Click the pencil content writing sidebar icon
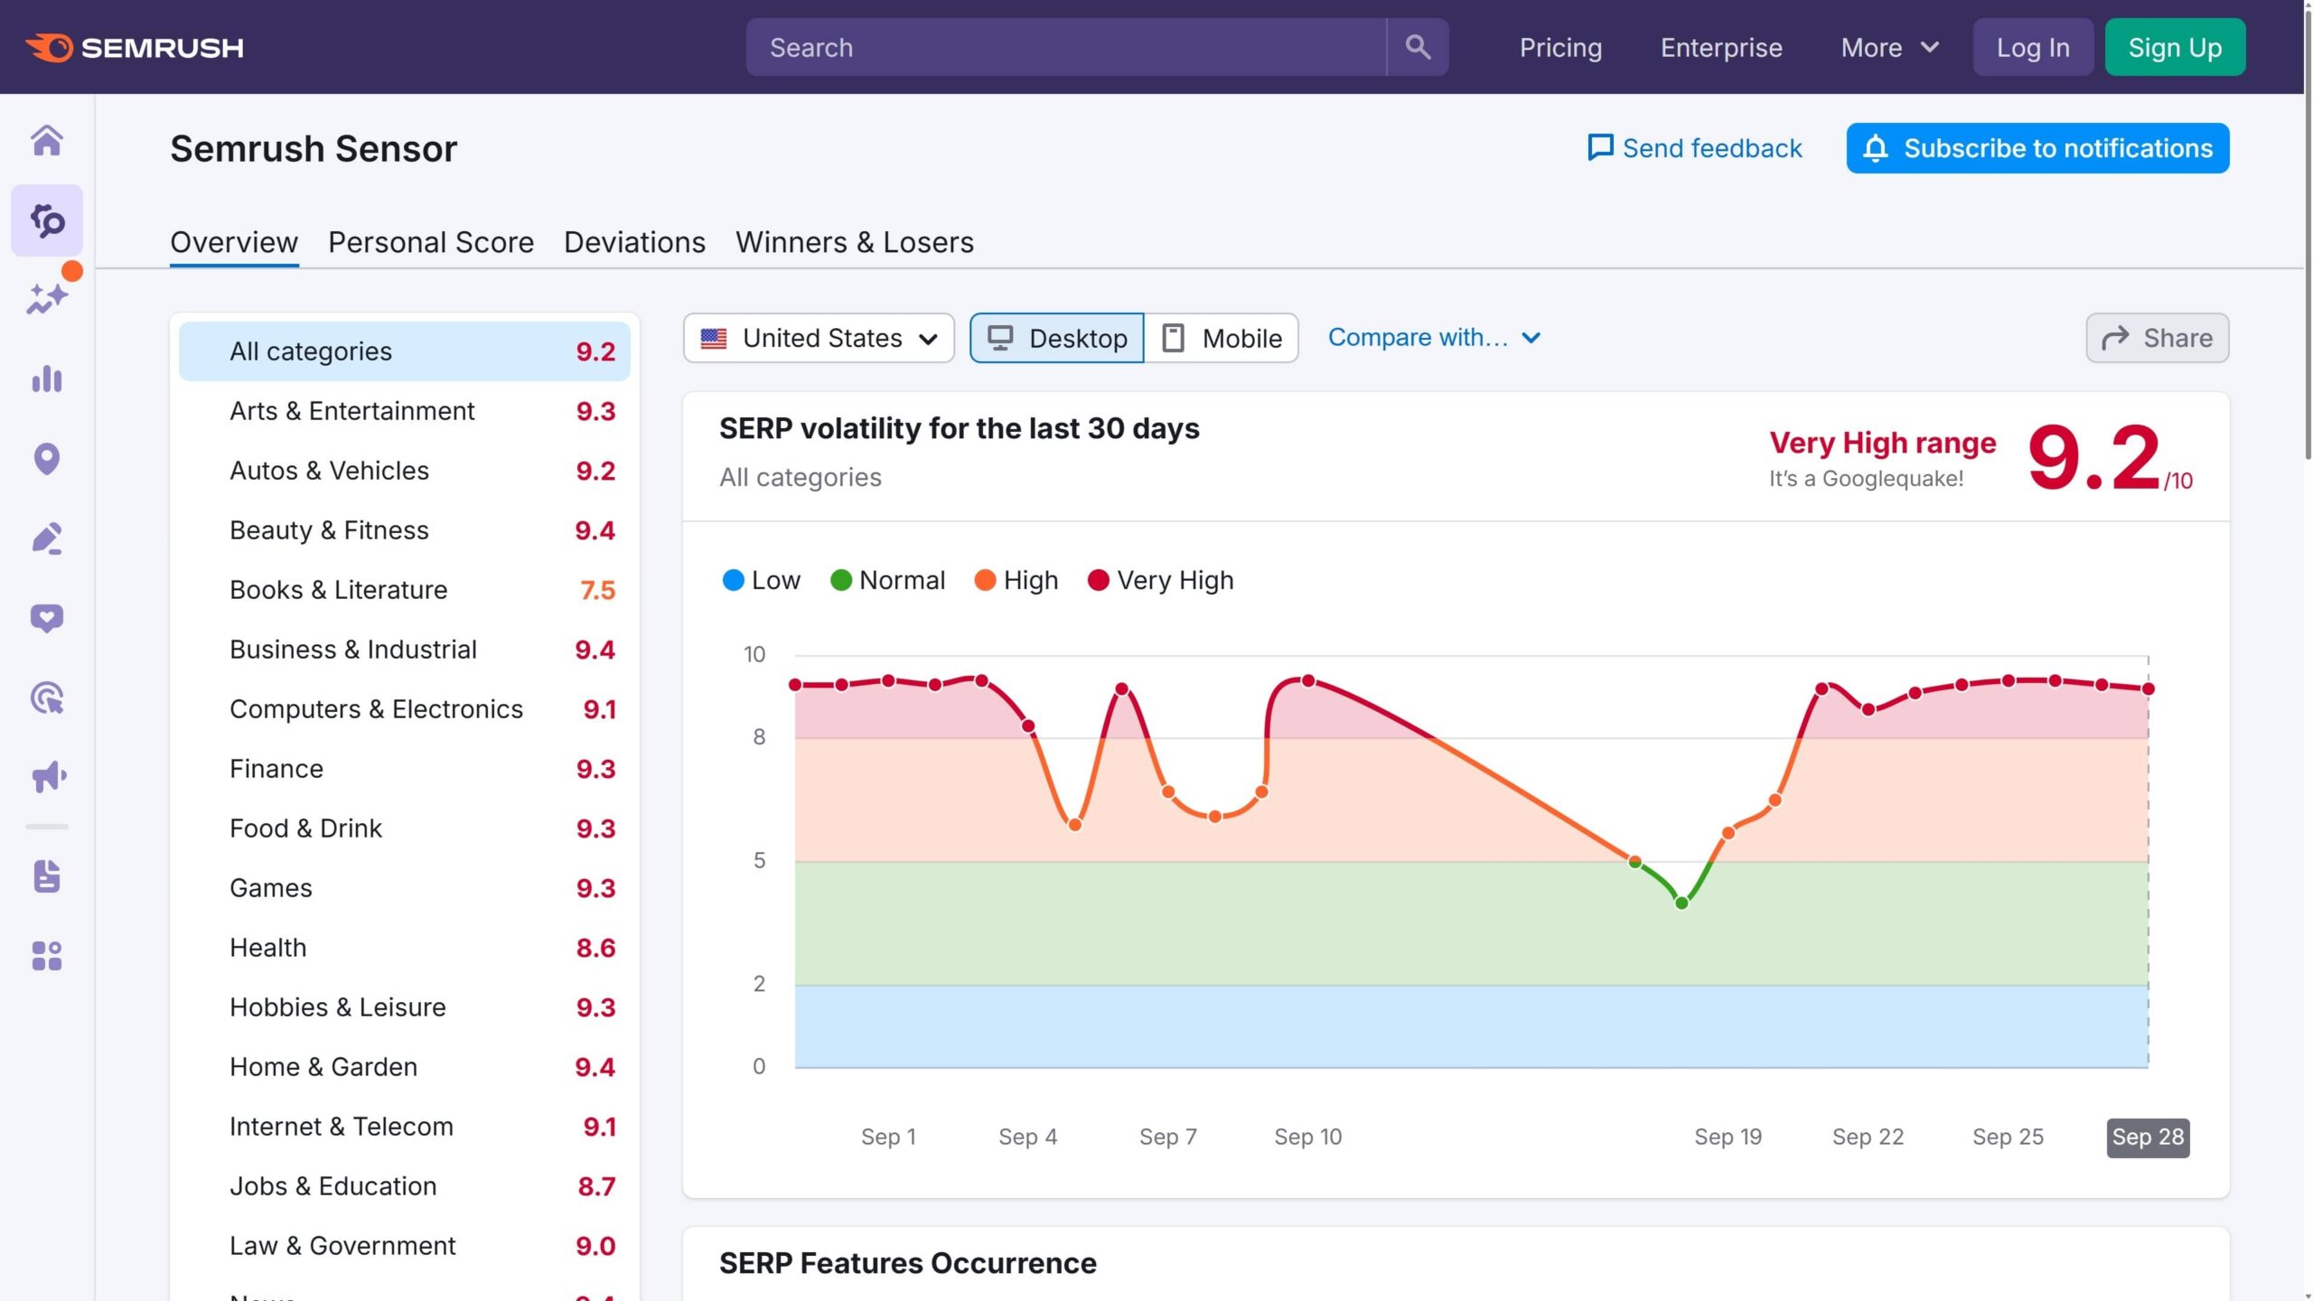This screenshot has width=2313, height=1301. click(47, 538)
